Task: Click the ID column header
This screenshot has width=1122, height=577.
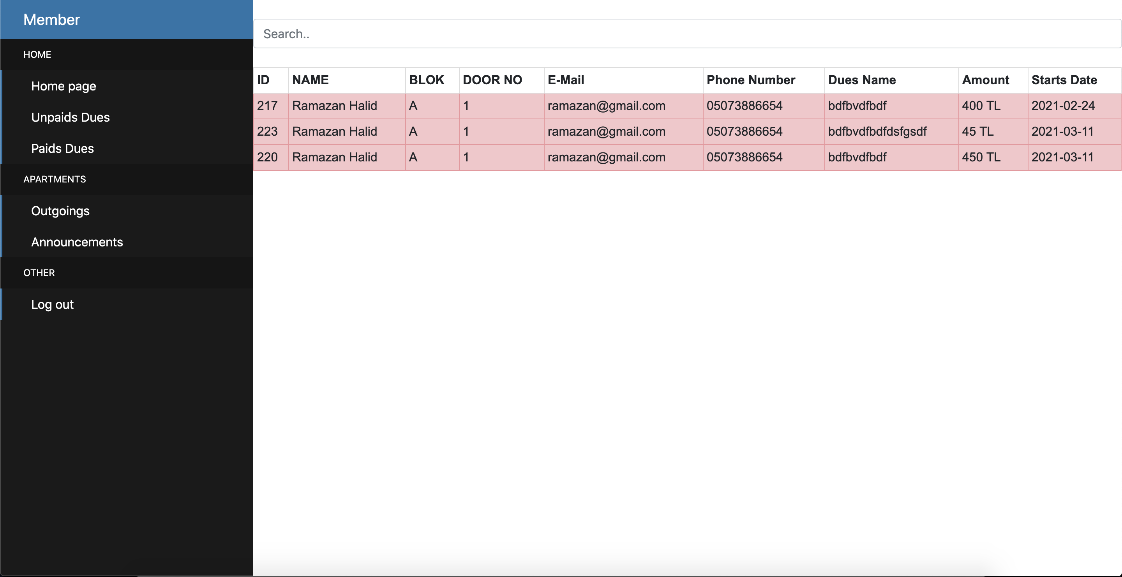Action: pos(263,80)
